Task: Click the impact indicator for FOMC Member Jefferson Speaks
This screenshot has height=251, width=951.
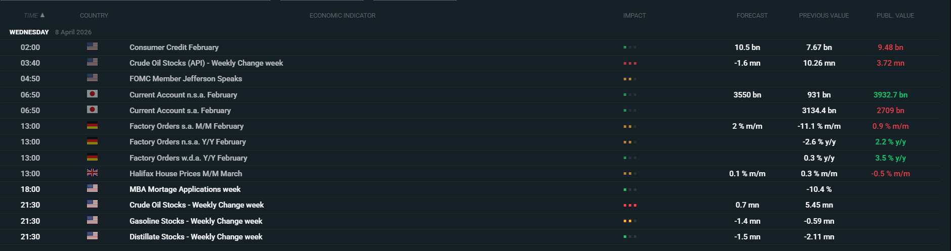Action: pyautogui.click(x=630, y=79)
